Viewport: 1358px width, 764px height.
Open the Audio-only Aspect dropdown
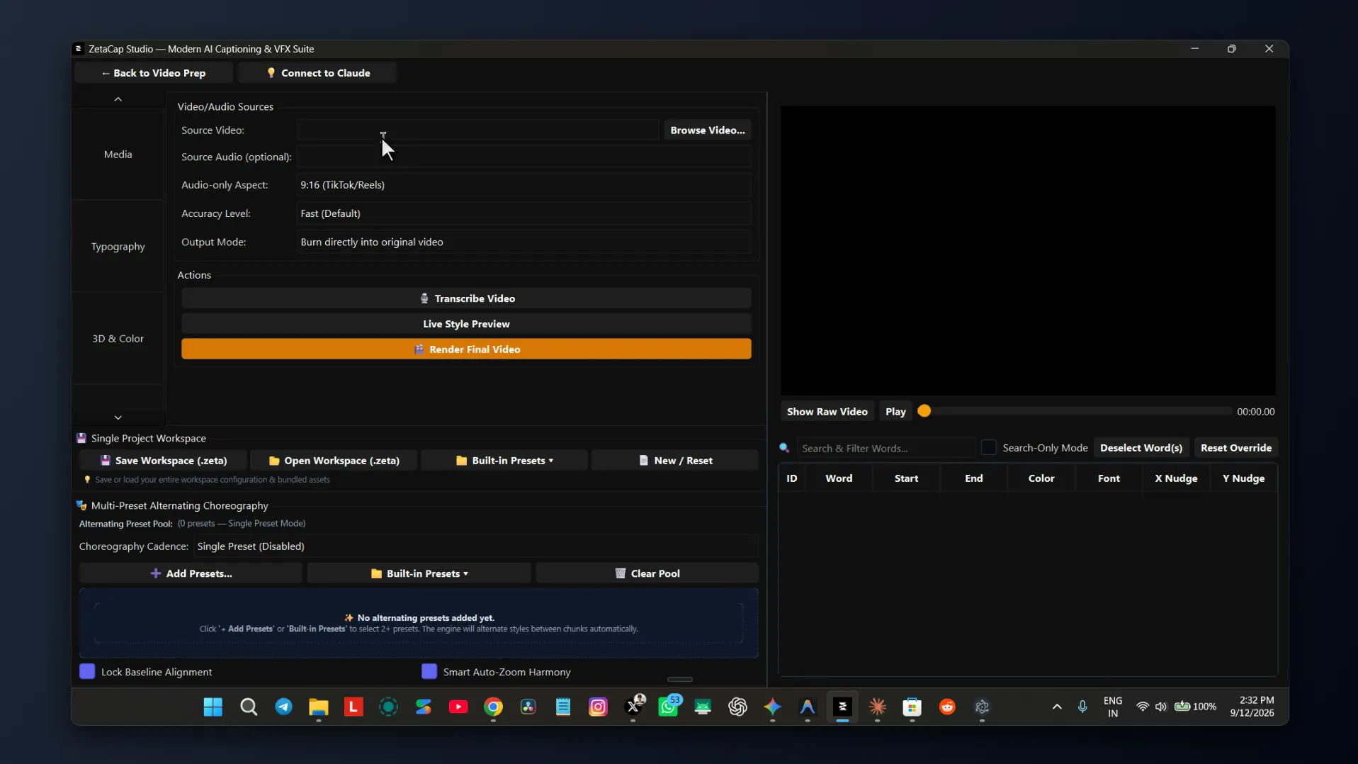524,185
